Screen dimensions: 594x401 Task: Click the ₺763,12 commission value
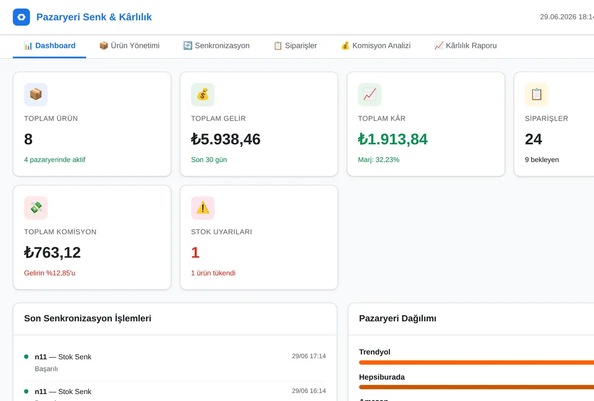click(52, 253)
